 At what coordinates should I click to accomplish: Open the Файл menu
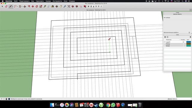[x=16, y=1]
